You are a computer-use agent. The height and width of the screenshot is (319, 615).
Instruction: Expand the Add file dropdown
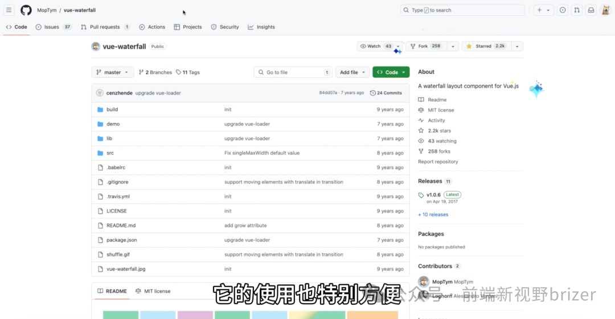pyautogui.click(x=352, y=72)
